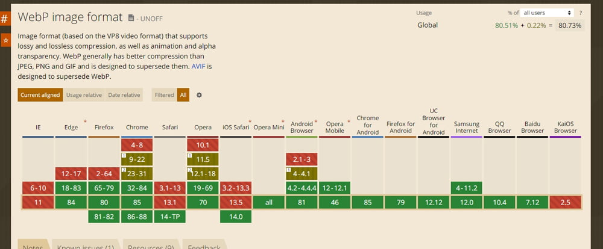The height and width of the screenshot is (249, 603).
Task: Click the Firefox 65-79 version cell
Action: coord(104,188)
